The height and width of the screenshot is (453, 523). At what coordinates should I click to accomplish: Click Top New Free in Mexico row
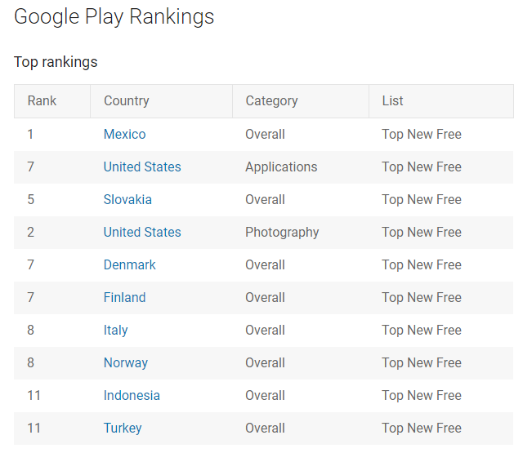click(422, 135)
